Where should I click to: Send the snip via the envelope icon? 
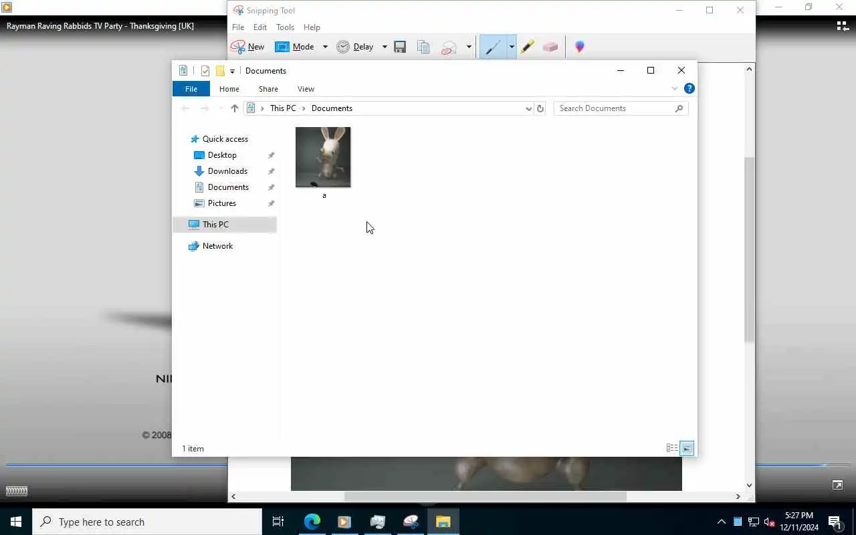449,47
